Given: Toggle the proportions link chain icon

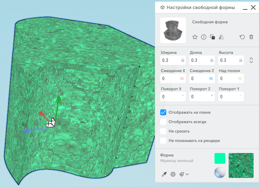Looking at the screenshot, I should click(x=251, y=60).
